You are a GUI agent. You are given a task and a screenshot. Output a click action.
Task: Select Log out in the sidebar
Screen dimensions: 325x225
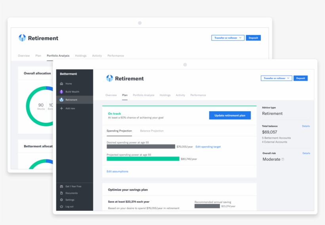click(x=69, y=206)
